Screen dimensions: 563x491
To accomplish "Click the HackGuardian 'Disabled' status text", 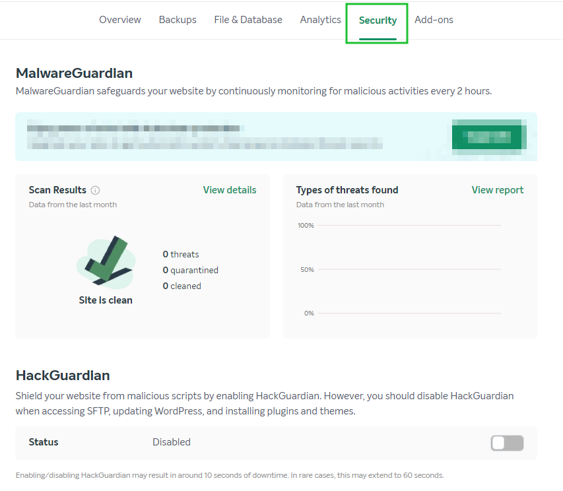I will pos(172,442).
